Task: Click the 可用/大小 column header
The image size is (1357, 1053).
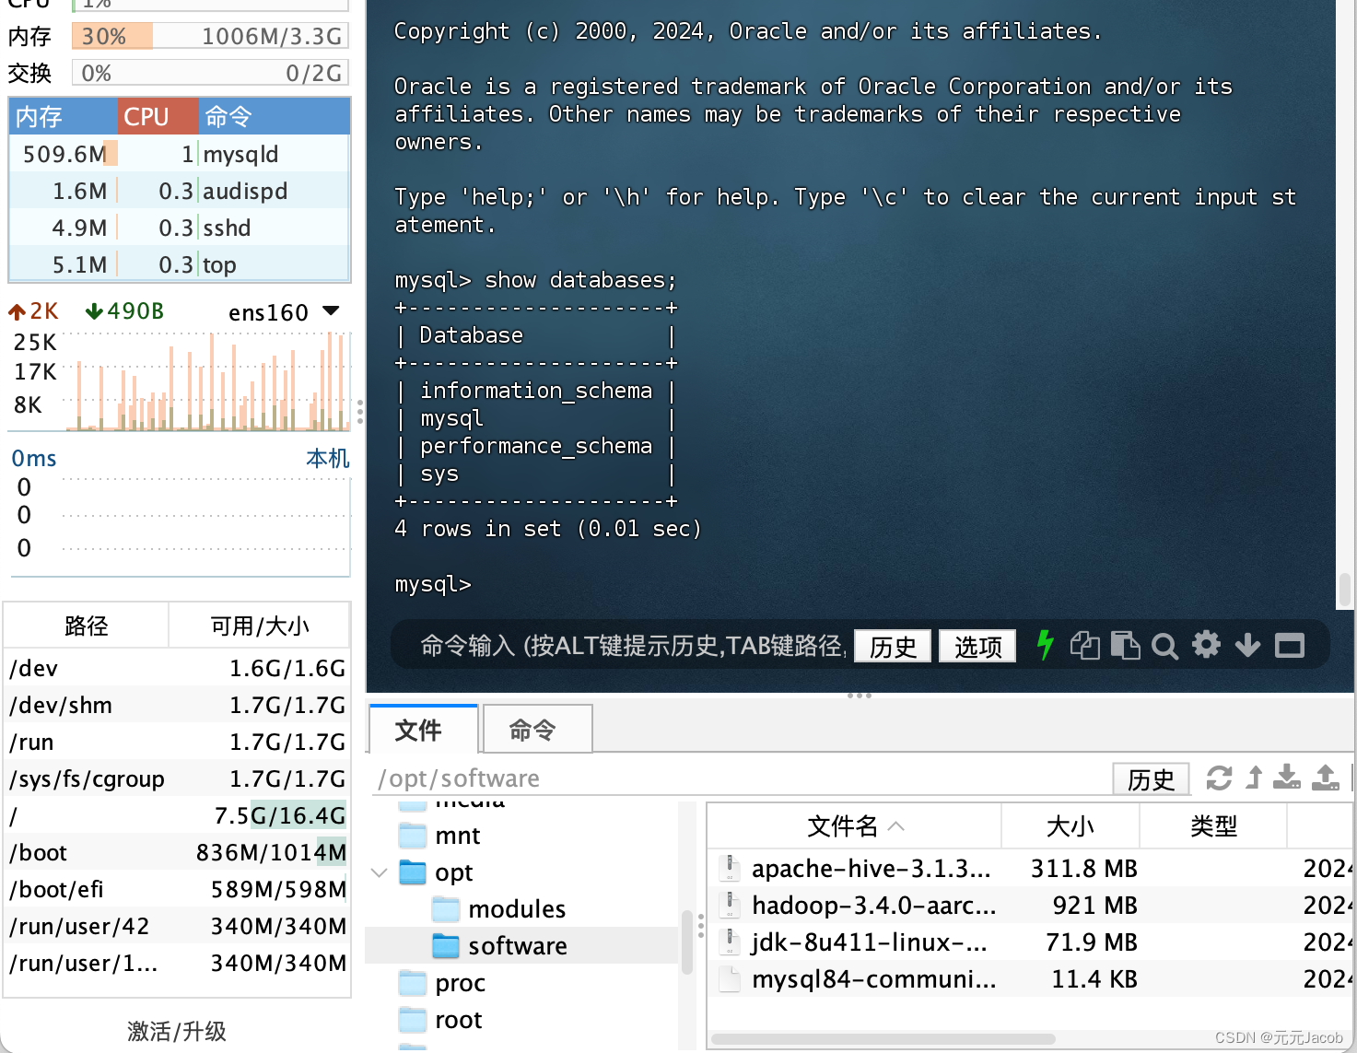Action: click(260, 626)
